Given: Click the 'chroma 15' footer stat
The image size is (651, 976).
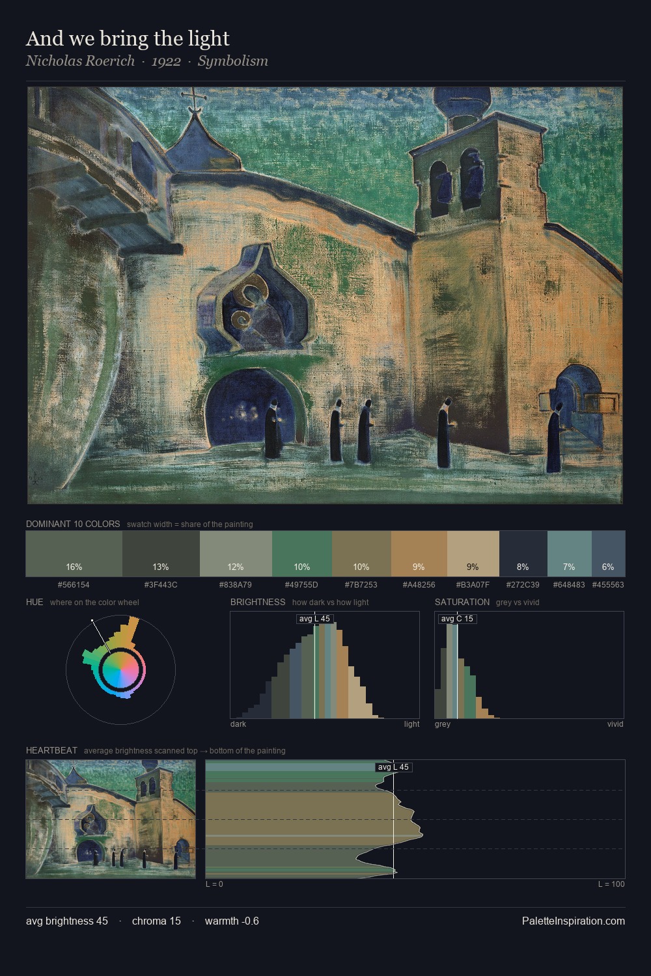Looking at the screenshot, I should (x=156, y=921).
